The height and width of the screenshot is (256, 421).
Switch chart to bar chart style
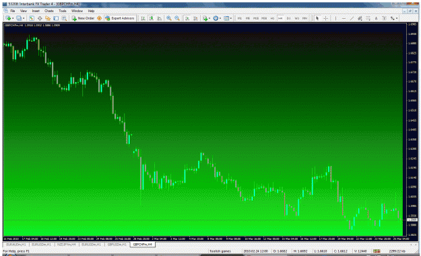click(x=143, y=18)
